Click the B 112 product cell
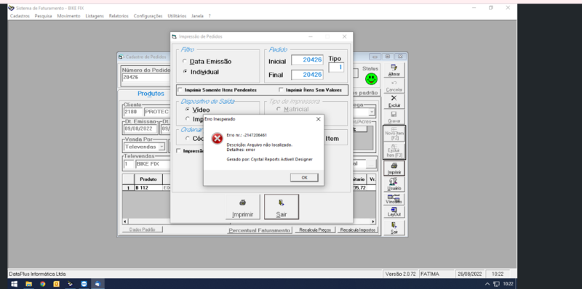582x289 pixels. point(148,188)
